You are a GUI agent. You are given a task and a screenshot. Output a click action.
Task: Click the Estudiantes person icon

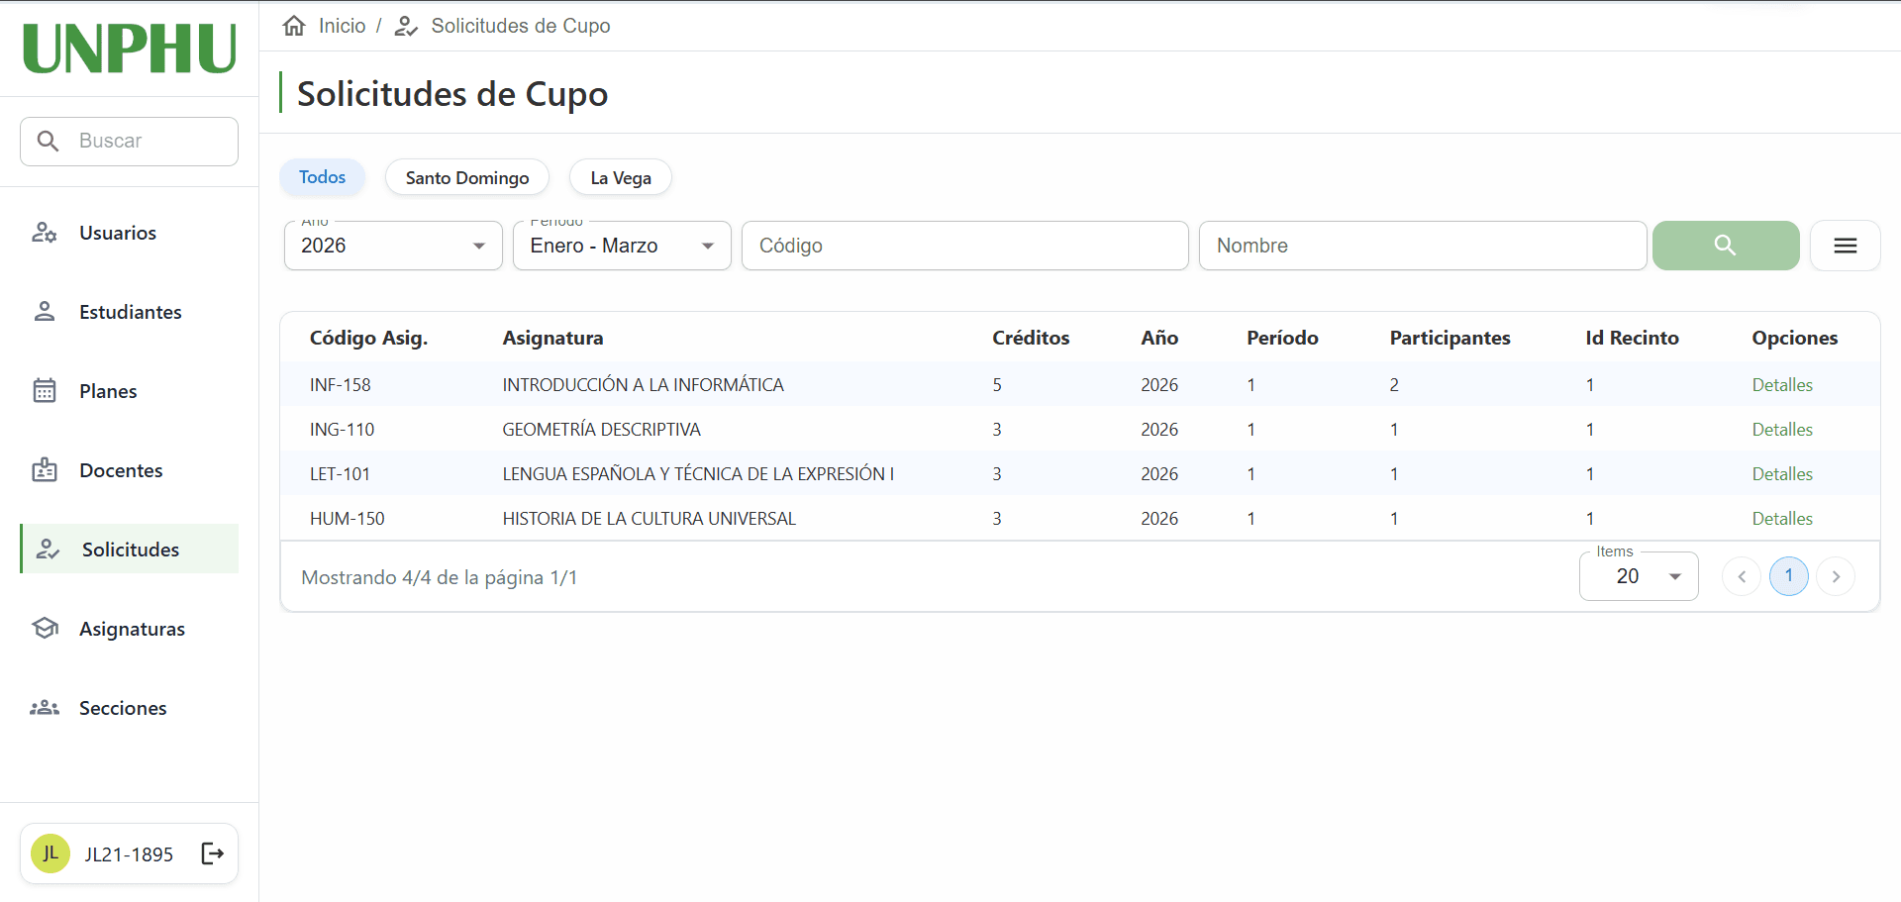pos(45,312)
